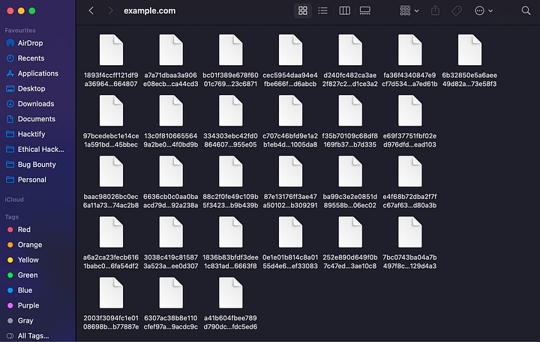
Task: Select file icon 334303ebc42fd0
Action: pyautogui.click(x=230, y=111)
